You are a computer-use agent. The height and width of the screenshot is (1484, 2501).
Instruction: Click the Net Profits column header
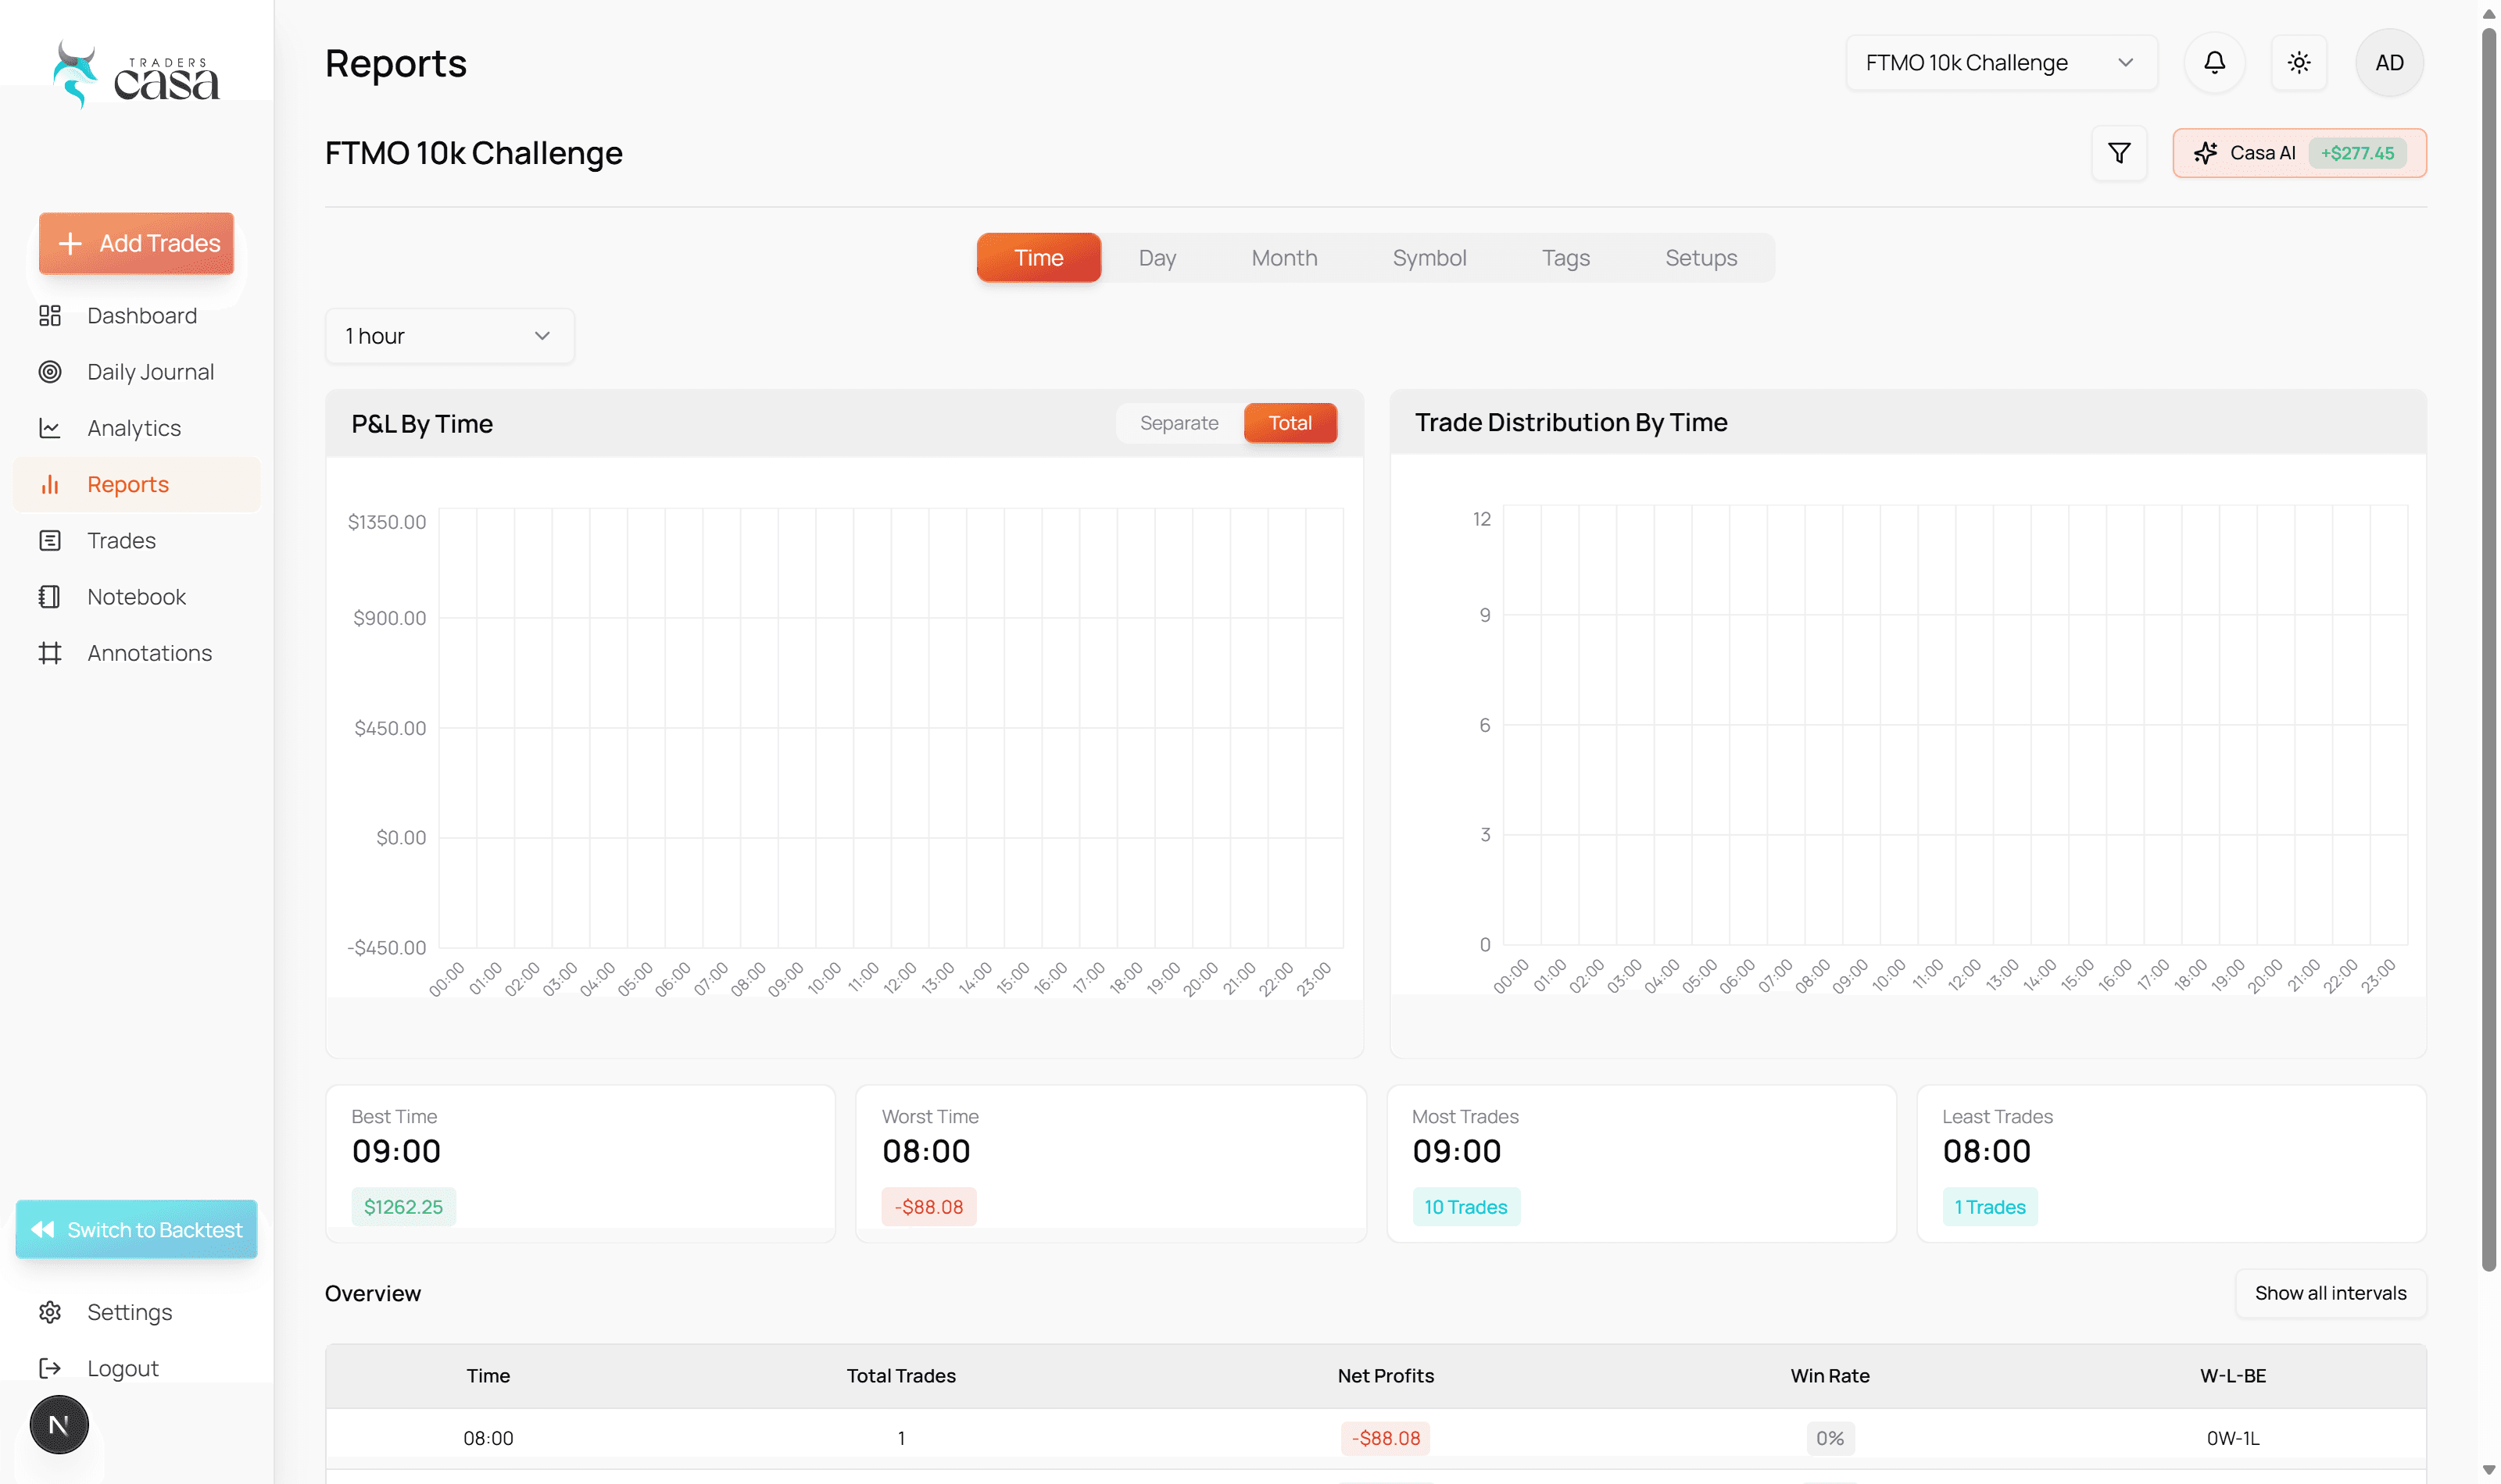[1385, 1375]
